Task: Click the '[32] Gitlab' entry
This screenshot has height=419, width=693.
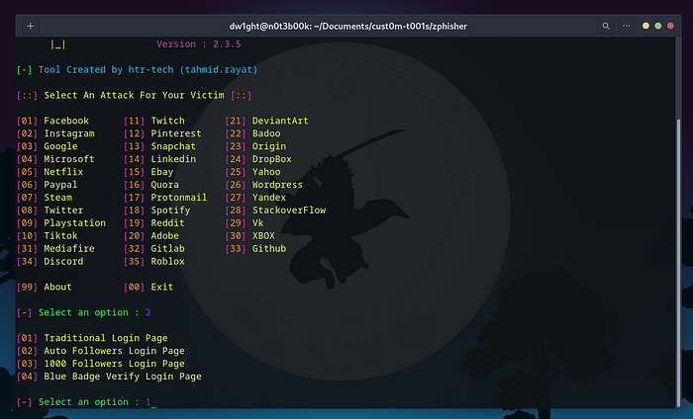Action: (x=154, y=249)
